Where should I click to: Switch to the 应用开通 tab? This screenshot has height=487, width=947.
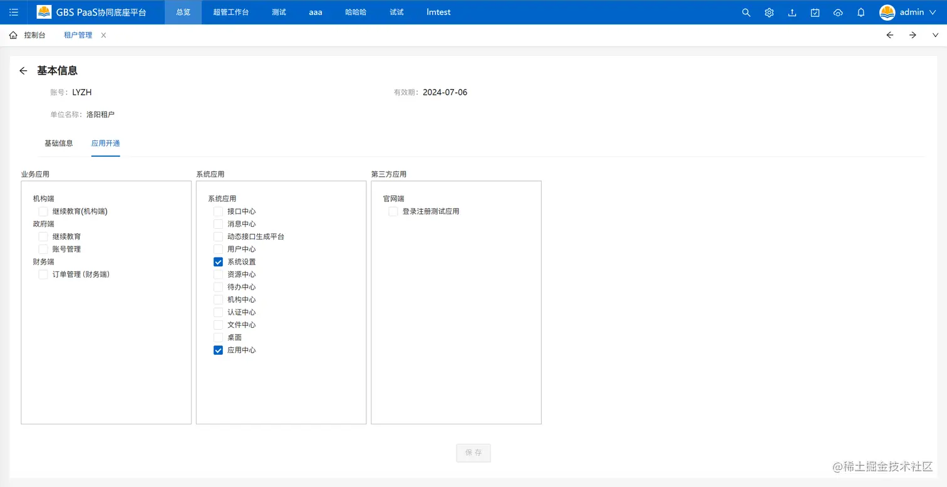tap(105, 144)
